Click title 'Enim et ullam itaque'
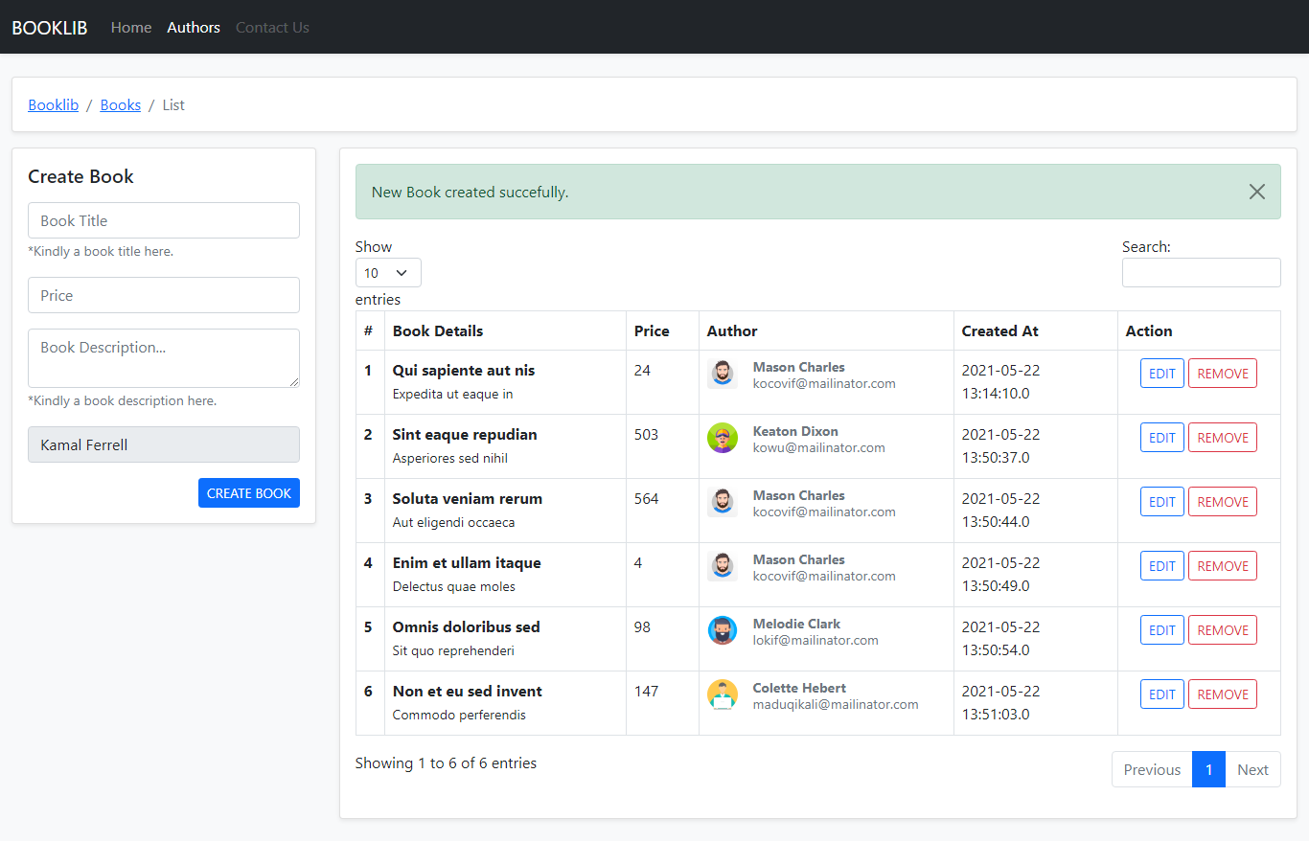 pos(467,563)
